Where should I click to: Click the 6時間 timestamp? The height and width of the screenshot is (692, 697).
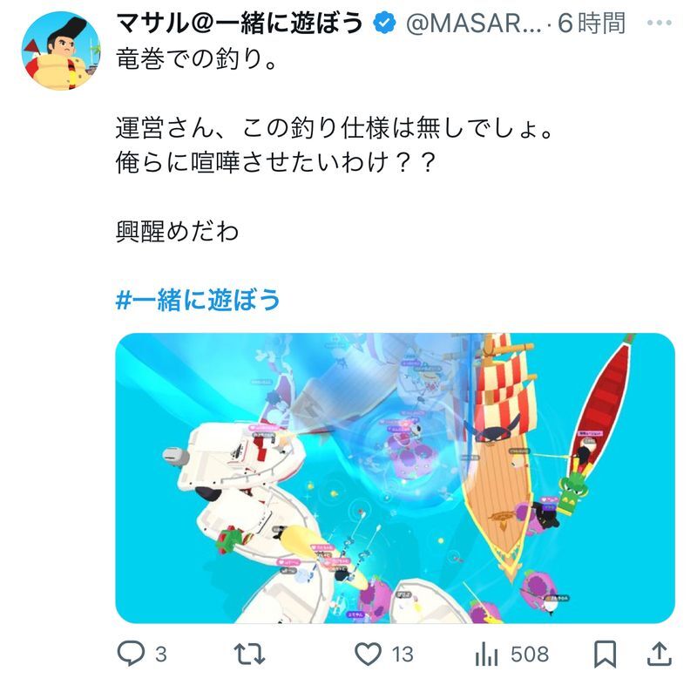click(x=592, y=24)
